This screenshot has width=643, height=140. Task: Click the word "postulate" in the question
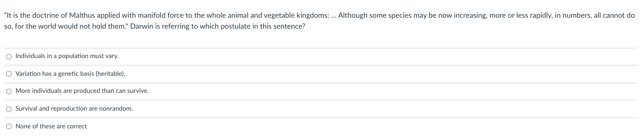[x=234, y=26]
